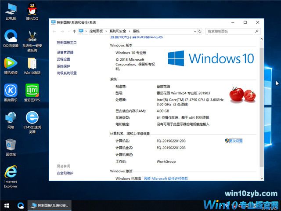Click the control panel icon in the address bar
281x211 pixels.
(x=81, y=31)
